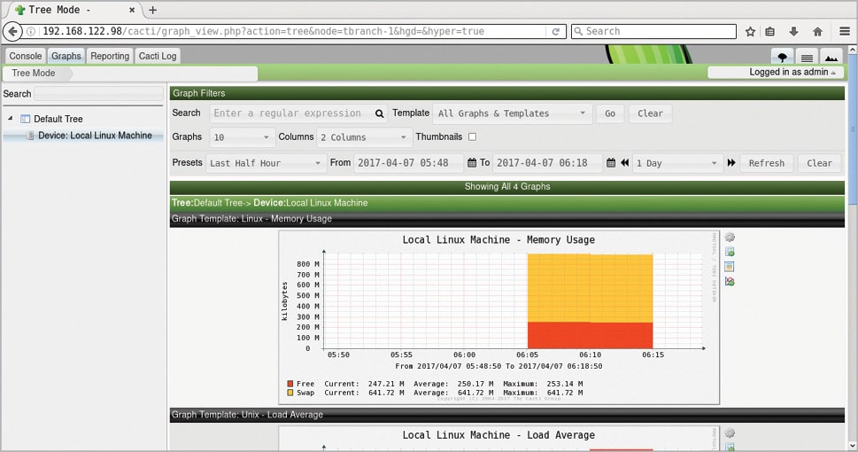Click gear icon beside Load Average graph
This screenshot has width=858, height=452.
[x=730, y=433]
